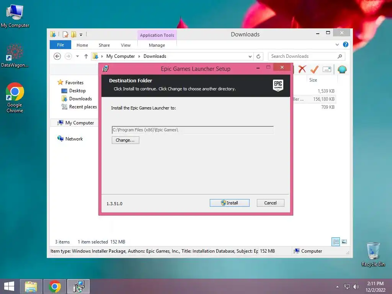Select the installer taskbar icon
392x294 pixels.
[78, 286]
